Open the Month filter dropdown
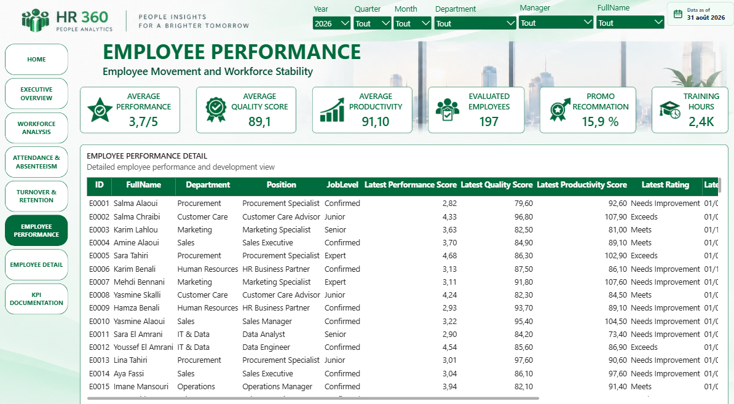Screen dimensions: 734x404 (412, 23)
